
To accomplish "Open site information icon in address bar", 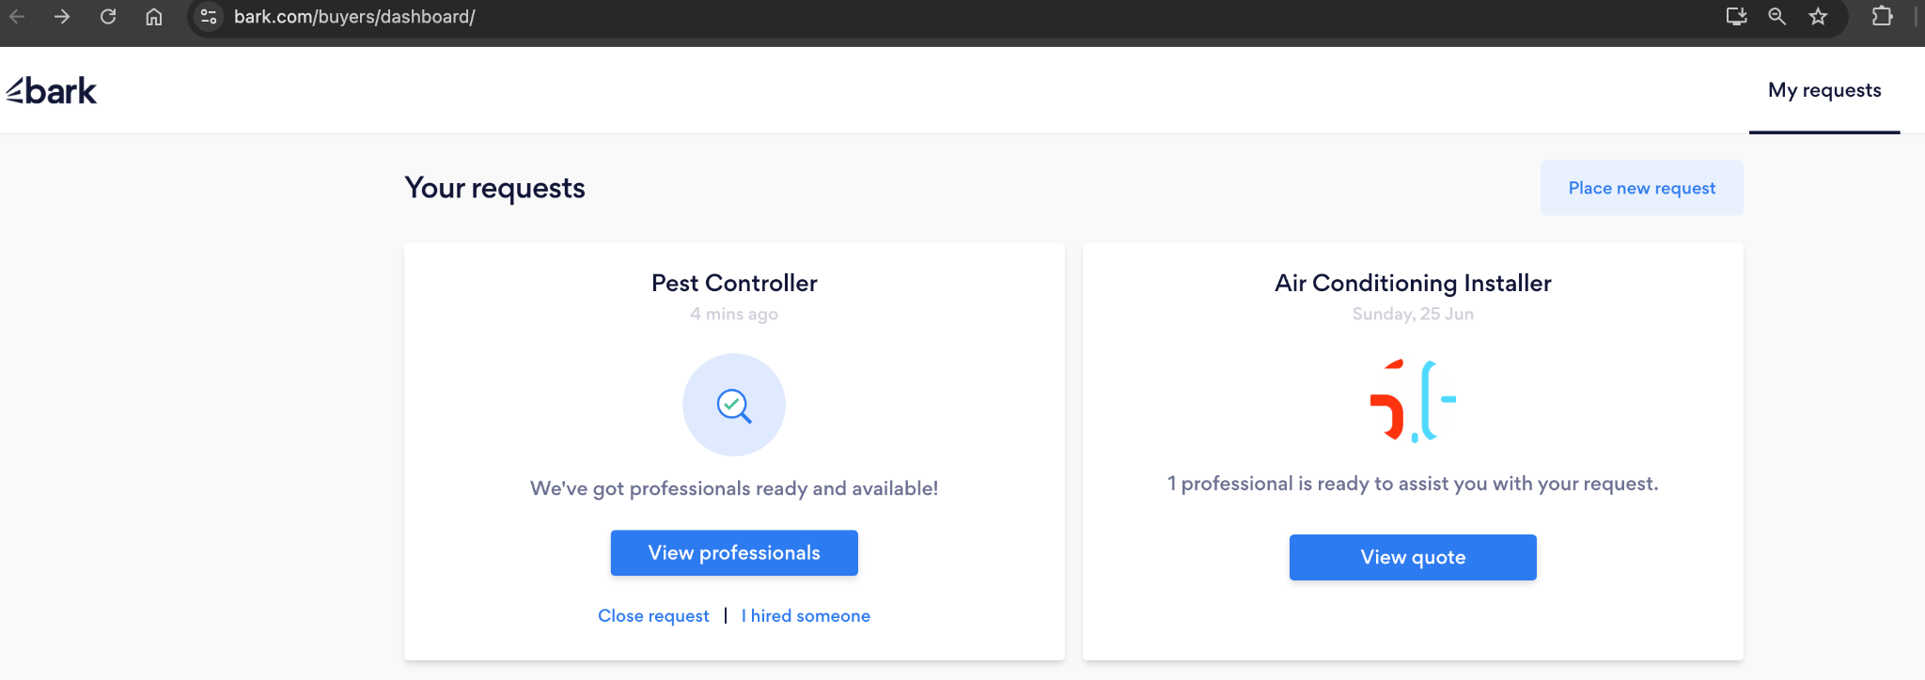I will (209, 17).
